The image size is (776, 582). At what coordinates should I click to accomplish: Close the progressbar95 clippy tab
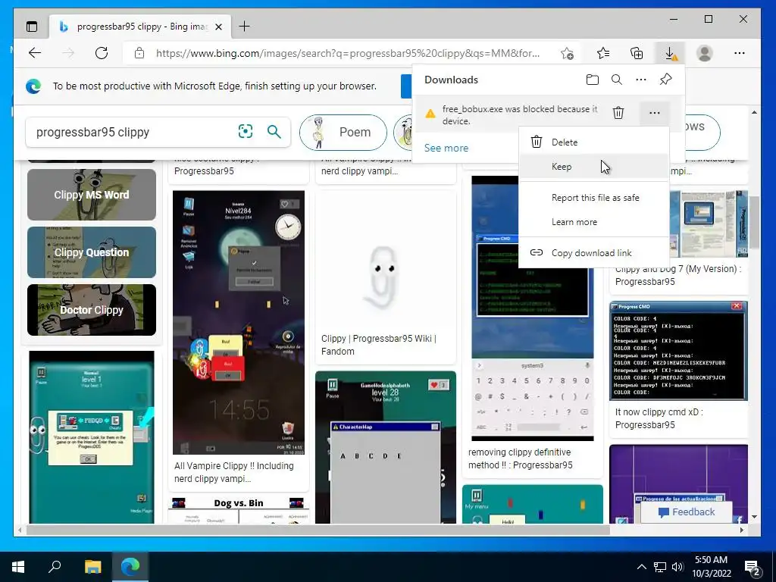pos(218,27)
